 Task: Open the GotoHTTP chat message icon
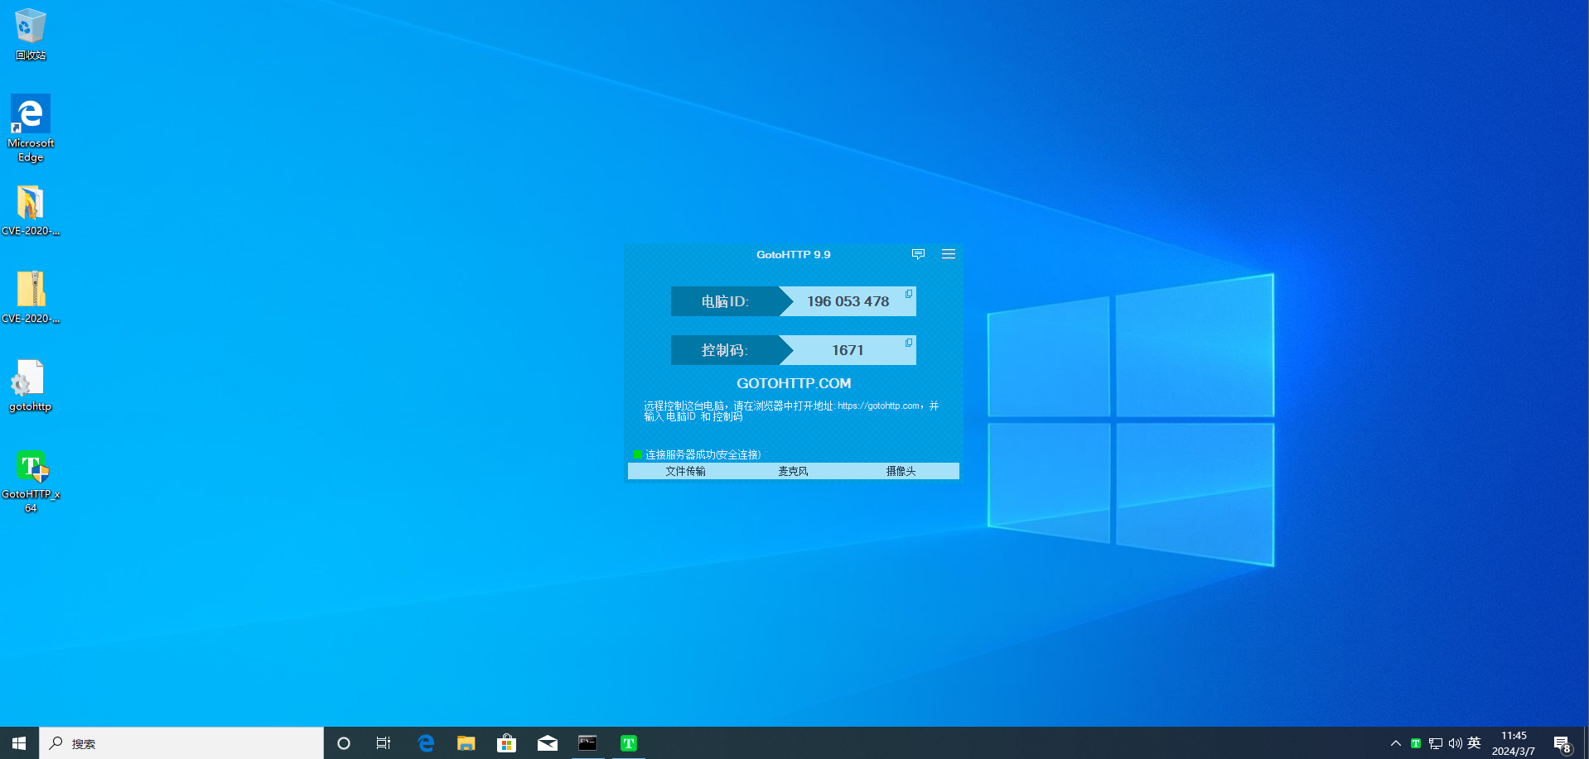(x=918, y=254)
